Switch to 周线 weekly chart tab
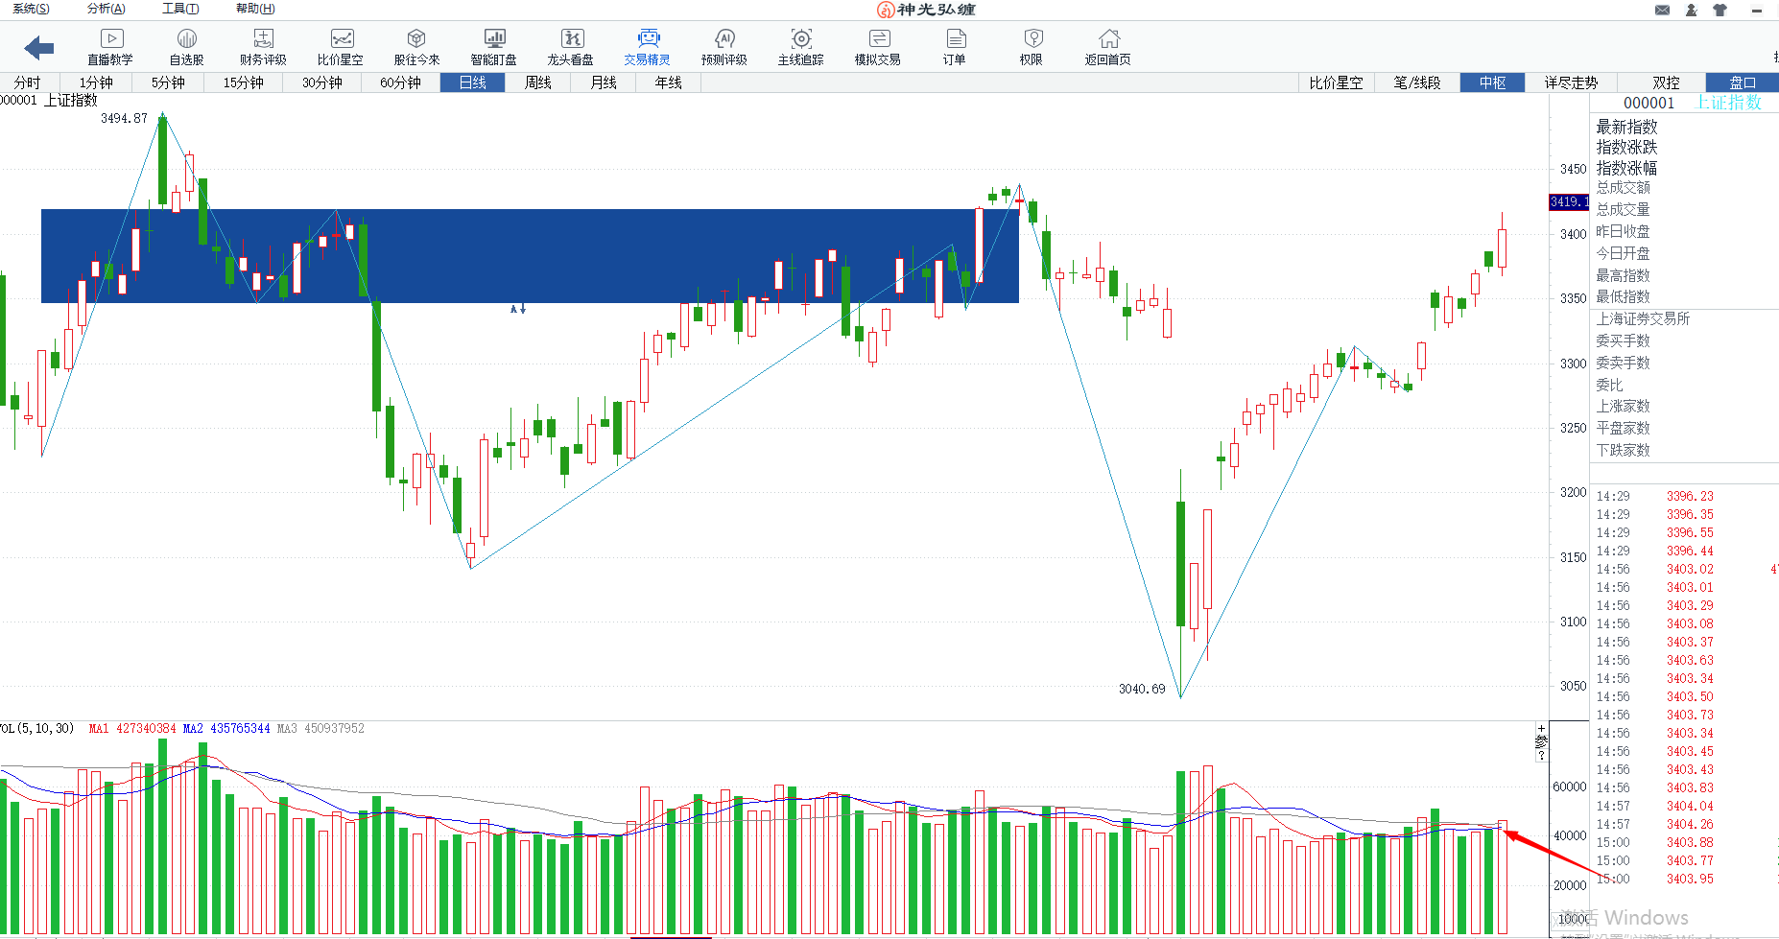The image size is (1779, 939). point(538,82)
